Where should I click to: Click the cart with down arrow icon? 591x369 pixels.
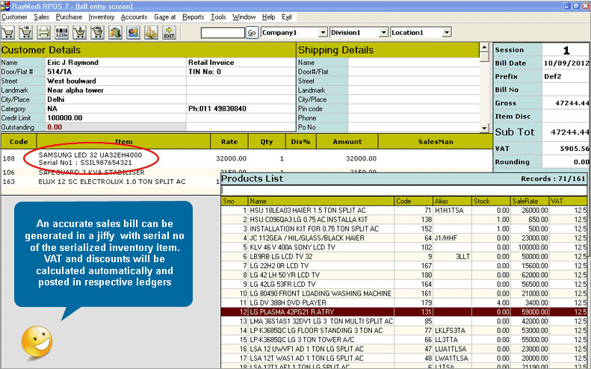[79, 32]
